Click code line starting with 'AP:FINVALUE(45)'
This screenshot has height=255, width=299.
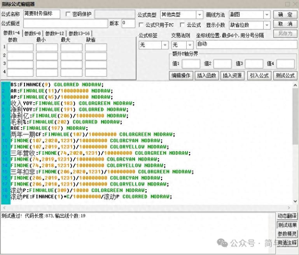[x=61, y=97]
